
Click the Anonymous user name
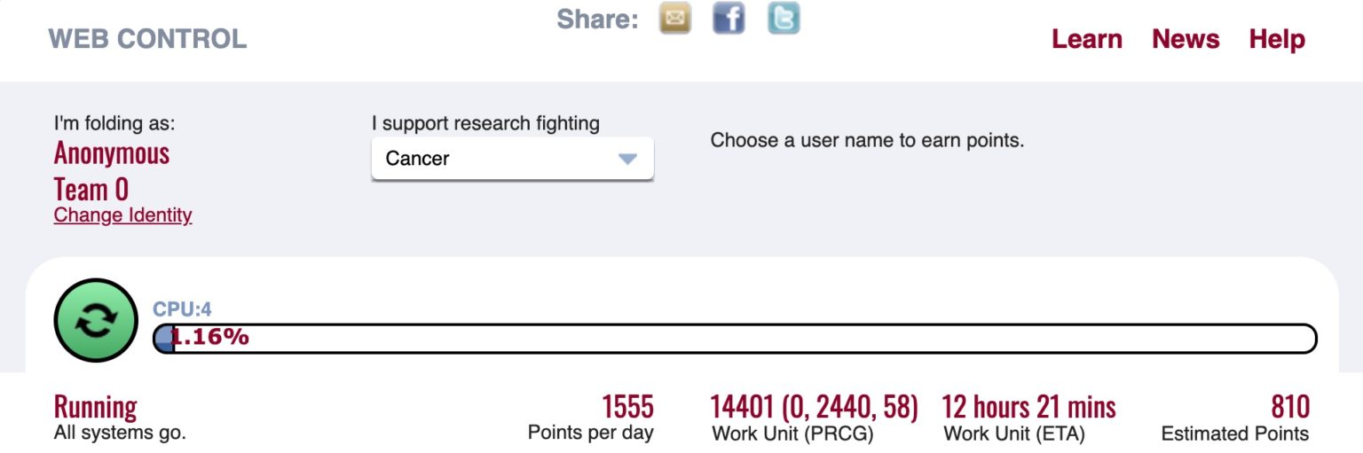[112, 153]
